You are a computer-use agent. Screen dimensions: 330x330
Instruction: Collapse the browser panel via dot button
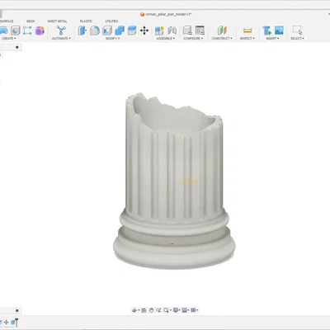(17, 47)
